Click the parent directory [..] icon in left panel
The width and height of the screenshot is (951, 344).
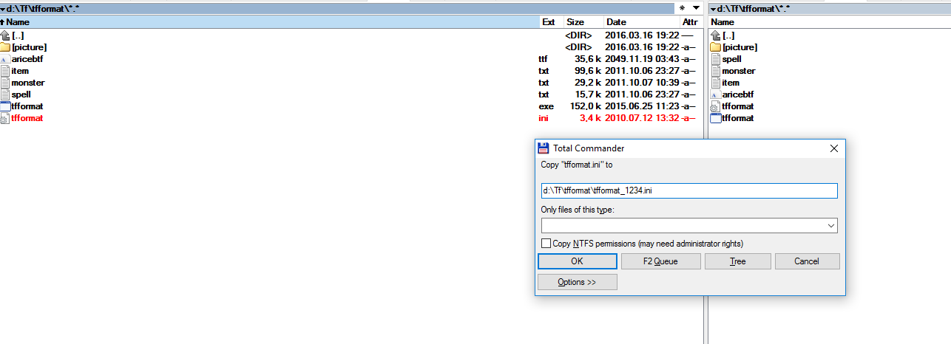pos(5,35)
